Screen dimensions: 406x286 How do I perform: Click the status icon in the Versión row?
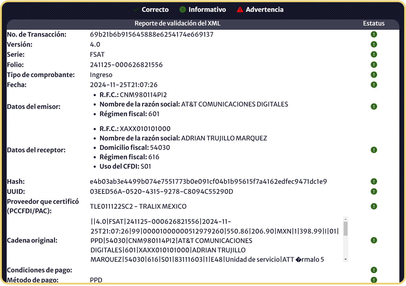click(x=374, y=44)
